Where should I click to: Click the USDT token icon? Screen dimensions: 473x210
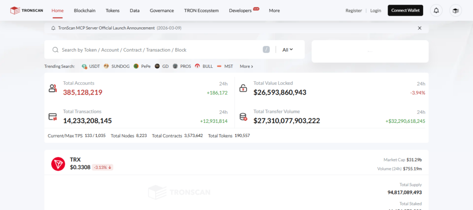coord(85,66)
